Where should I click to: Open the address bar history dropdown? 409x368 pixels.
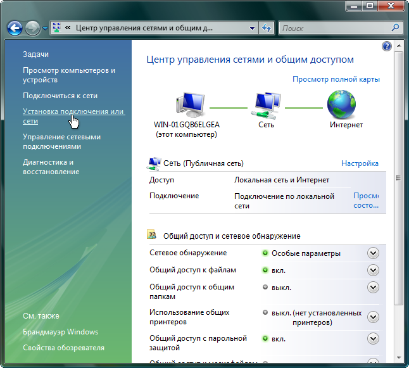tap(252, 29)
